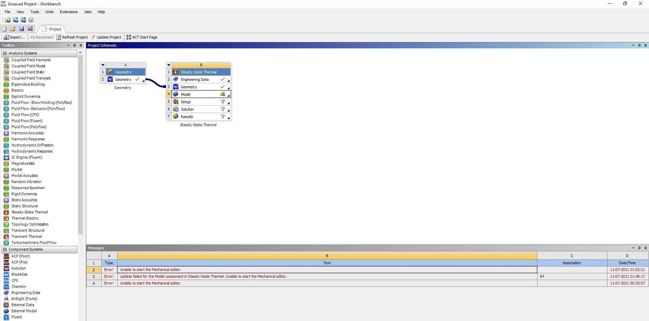
Task: Select the Solution cell in system B
Action: pos(201,109)
